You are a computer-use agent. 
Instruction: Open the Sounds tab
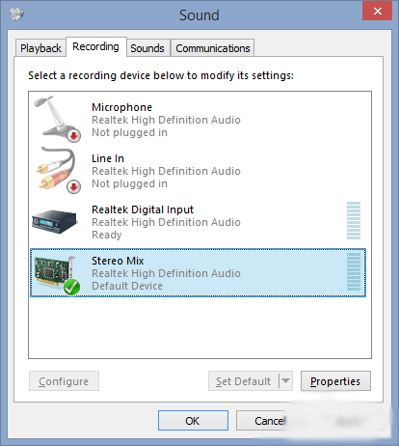click(147, 48)
